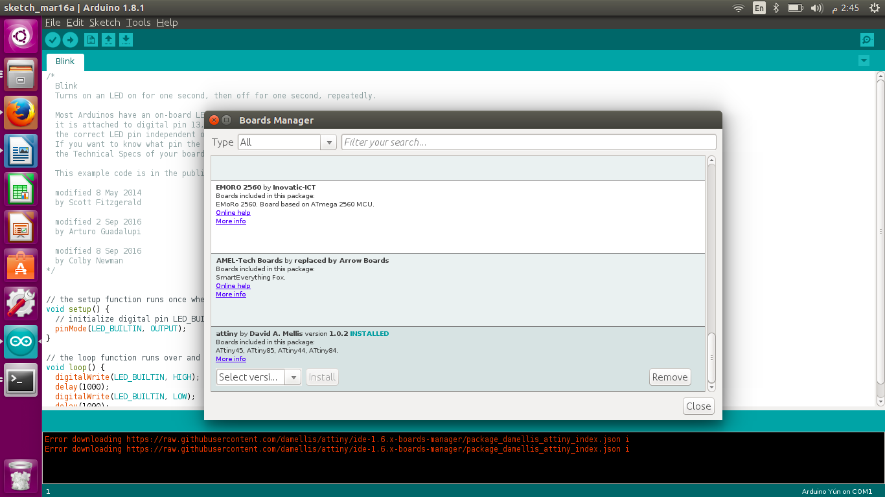Click the 'ATtiny45, ATtiny85, ATtiny44, ATtiny84.' text

point(277,351)
